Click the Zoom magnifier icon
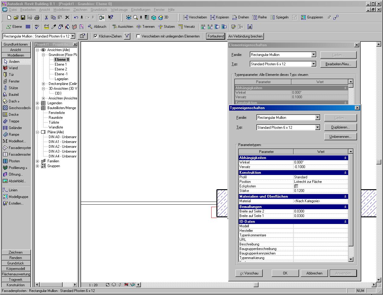 [x=135, y=18]
